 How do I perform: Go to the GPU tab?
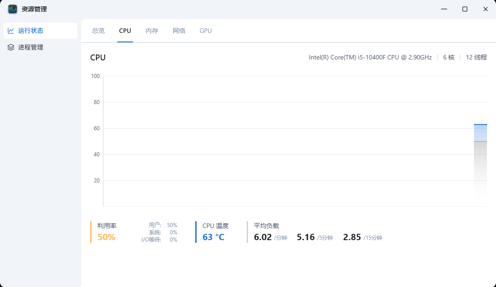[206, 31]
